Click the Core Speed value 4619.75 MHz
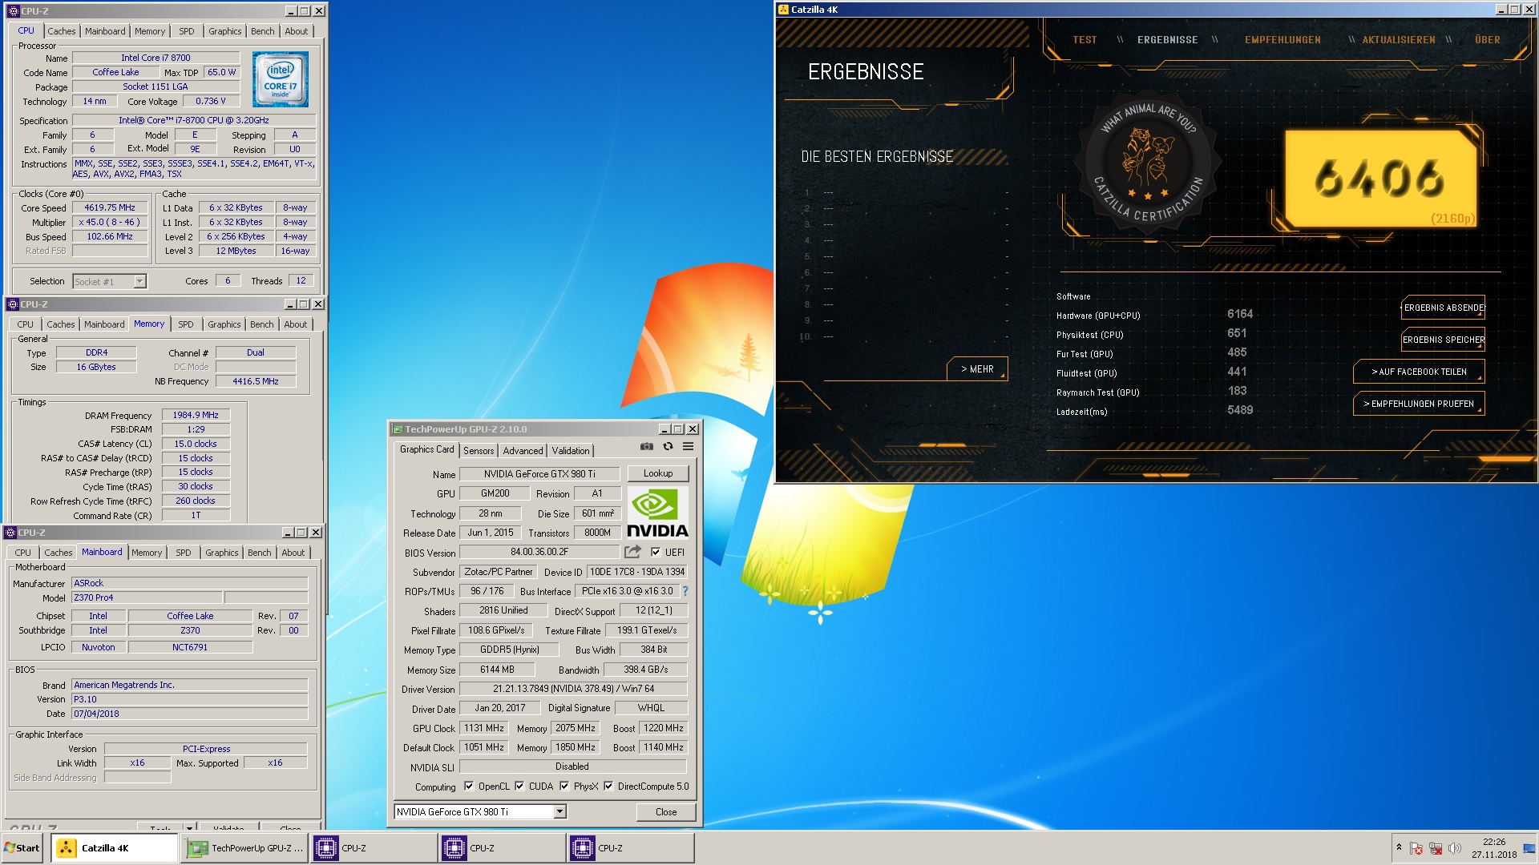Viewport: 1539px width, 865px height. [110, 207]
